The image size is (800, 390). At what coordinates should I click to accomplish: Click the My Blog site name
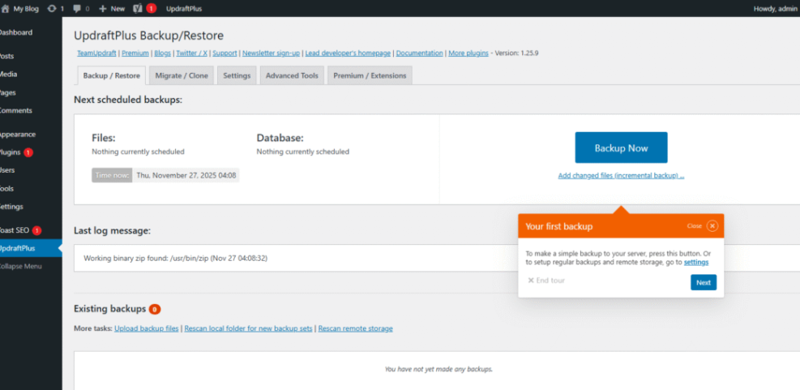coord(26,9)
